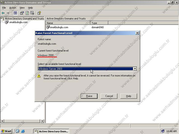The width and height of the screenshot is (179, 134).
Task: Click the Export List toolbar icon
Action: 32,13
